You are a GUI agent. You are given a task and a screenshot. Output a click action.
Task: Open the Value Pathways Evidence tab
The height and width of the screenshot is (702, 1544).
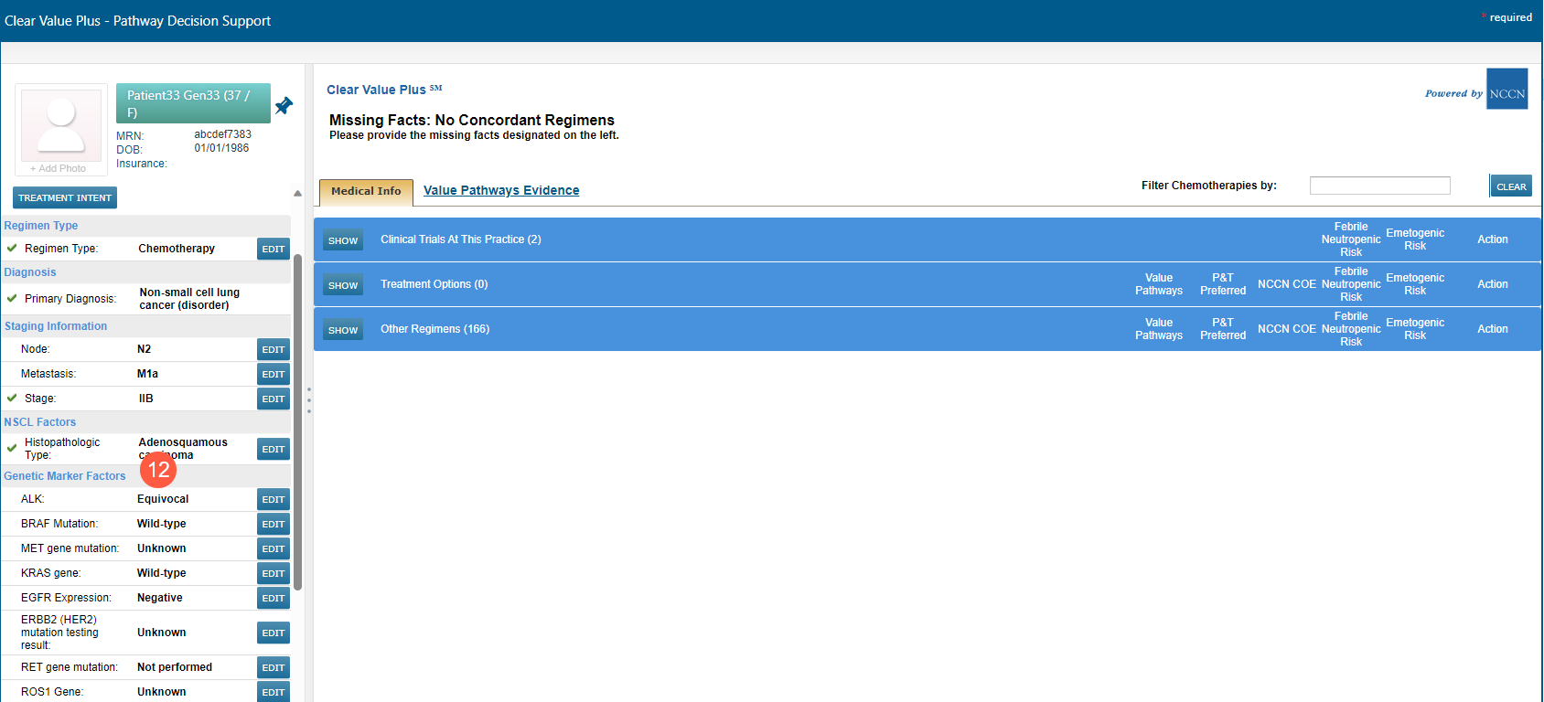[500, 191]
